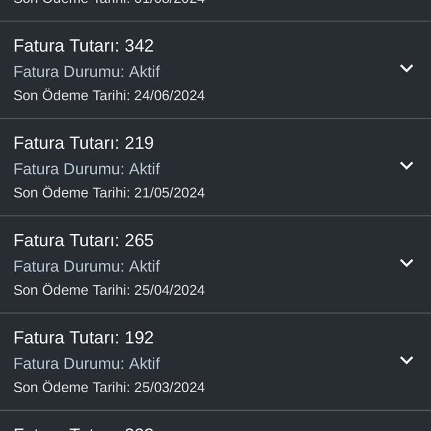Open the invoice row due 25/03/2024

pyautogui.click(x=215, y=362)
